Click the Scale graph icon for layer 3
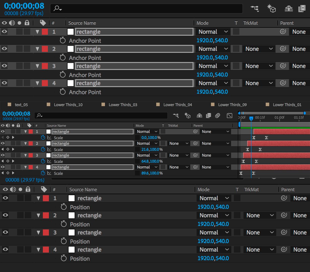The height and width of the screenshot is (272, 310). tap(49, 161)
